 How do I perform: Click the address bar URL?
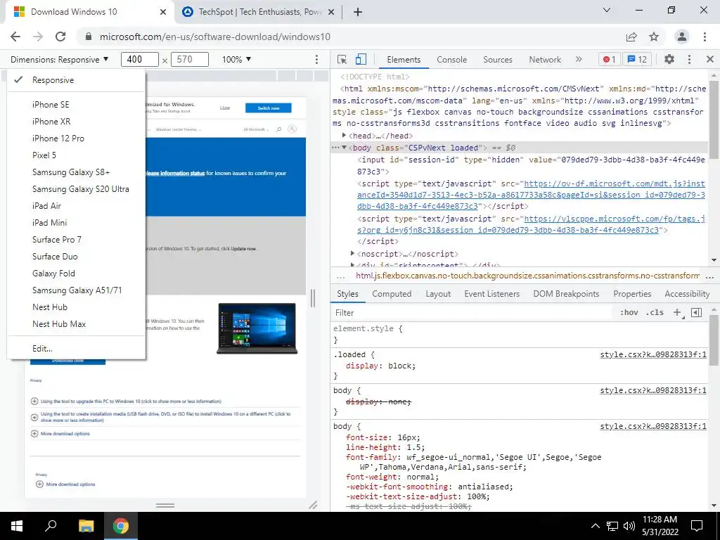pyautogui.click(x=215, y=37)
